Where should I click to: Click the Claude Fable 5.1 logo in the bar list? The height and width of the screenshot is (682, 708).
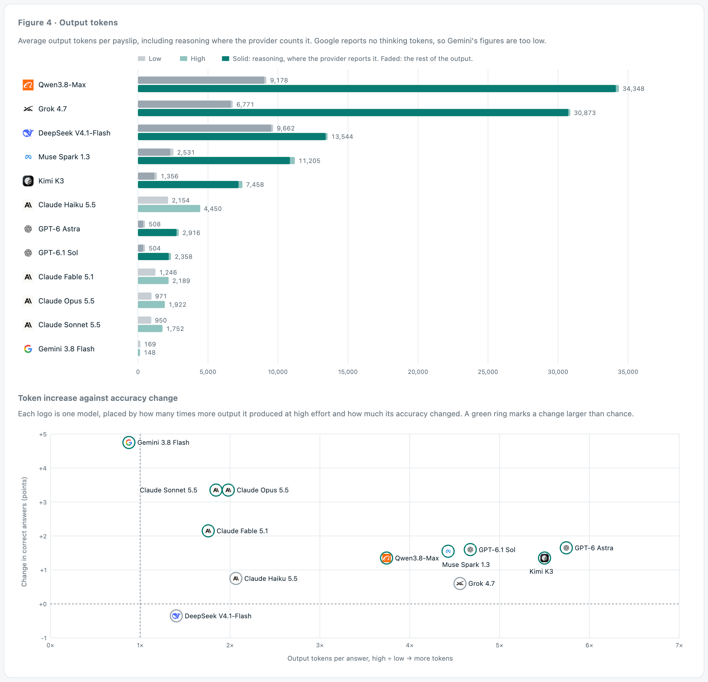pyautogui.click(x=28, y=277)
